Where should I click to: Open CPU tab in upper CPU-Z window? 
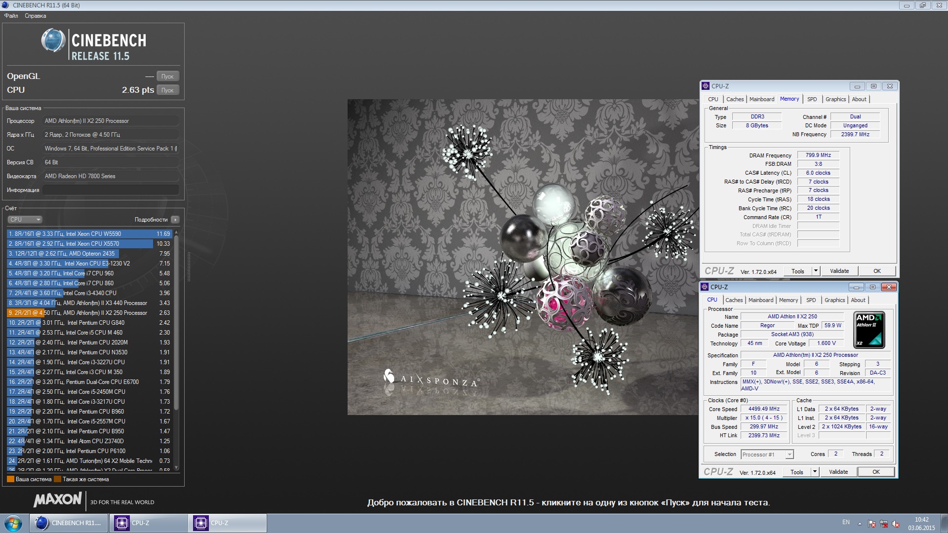point(713,99)
